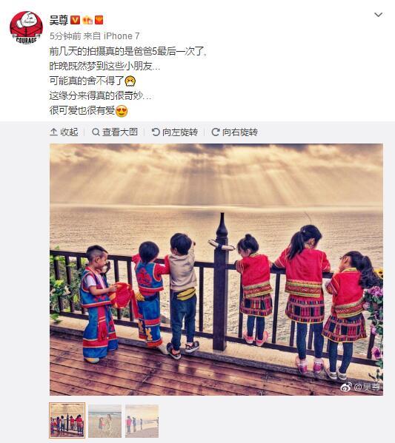Collapse the image with 收起
Image resolution: width=395 pixels, height=443 pixels.
point(64,132)
